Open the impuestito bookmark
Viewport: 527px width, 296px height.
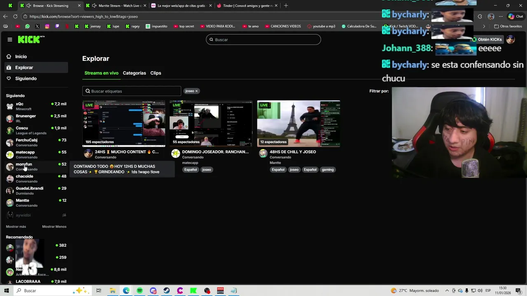(156, 26)
